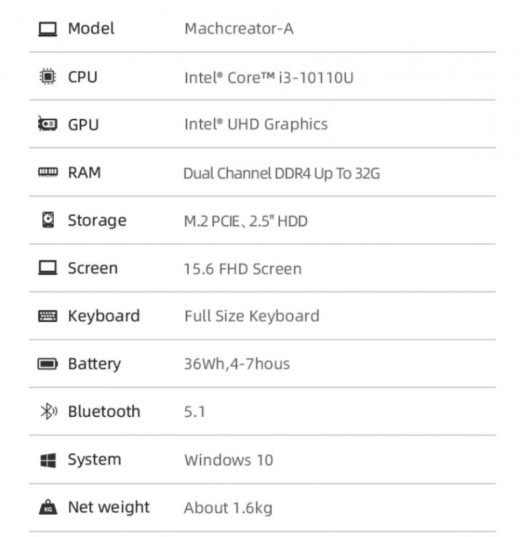Click the laptop icon beside Model

click(x=48, y=29)
